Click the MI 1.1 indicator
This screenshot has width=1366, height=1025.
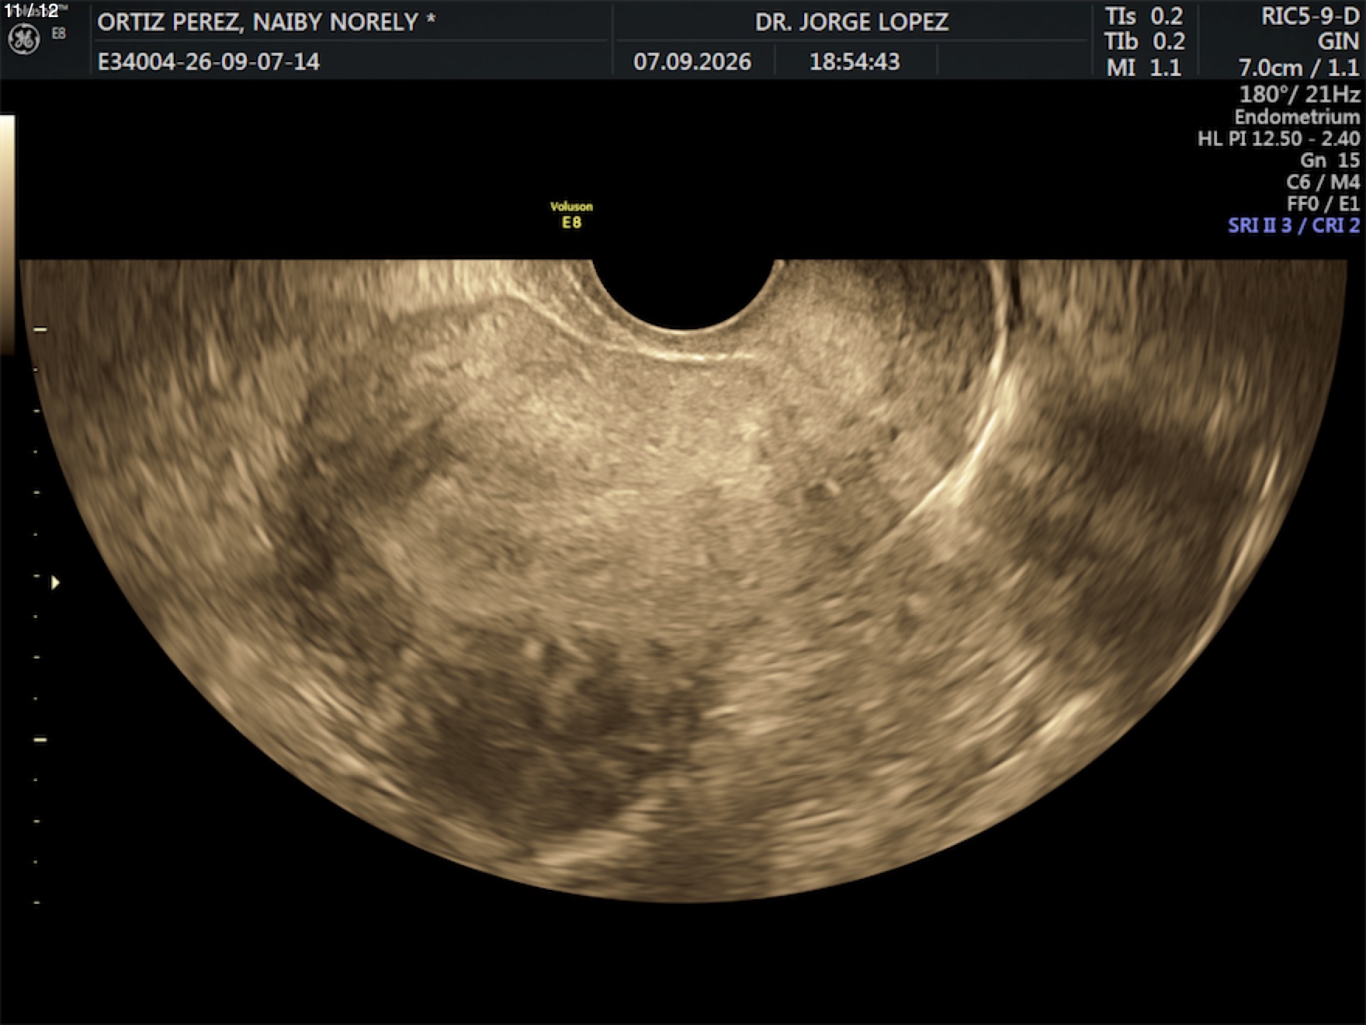pyautogui.click(x=1144, y=68)
